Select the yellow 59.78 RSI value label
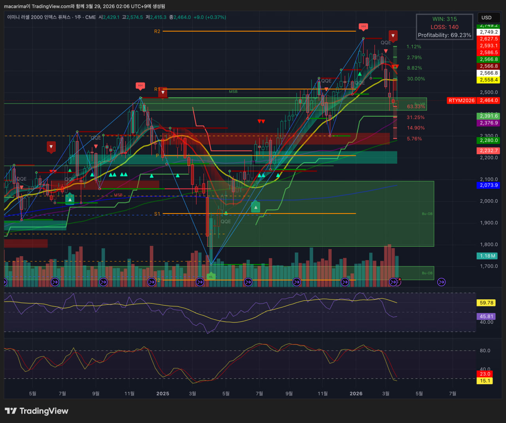 tap(486, 303)
